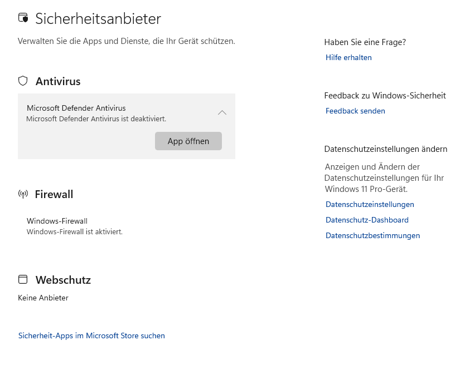This screenshot has height=380, width=460.
Task: Open the Datenschutzbestimmungen link
Action: (x=372, y=235)
